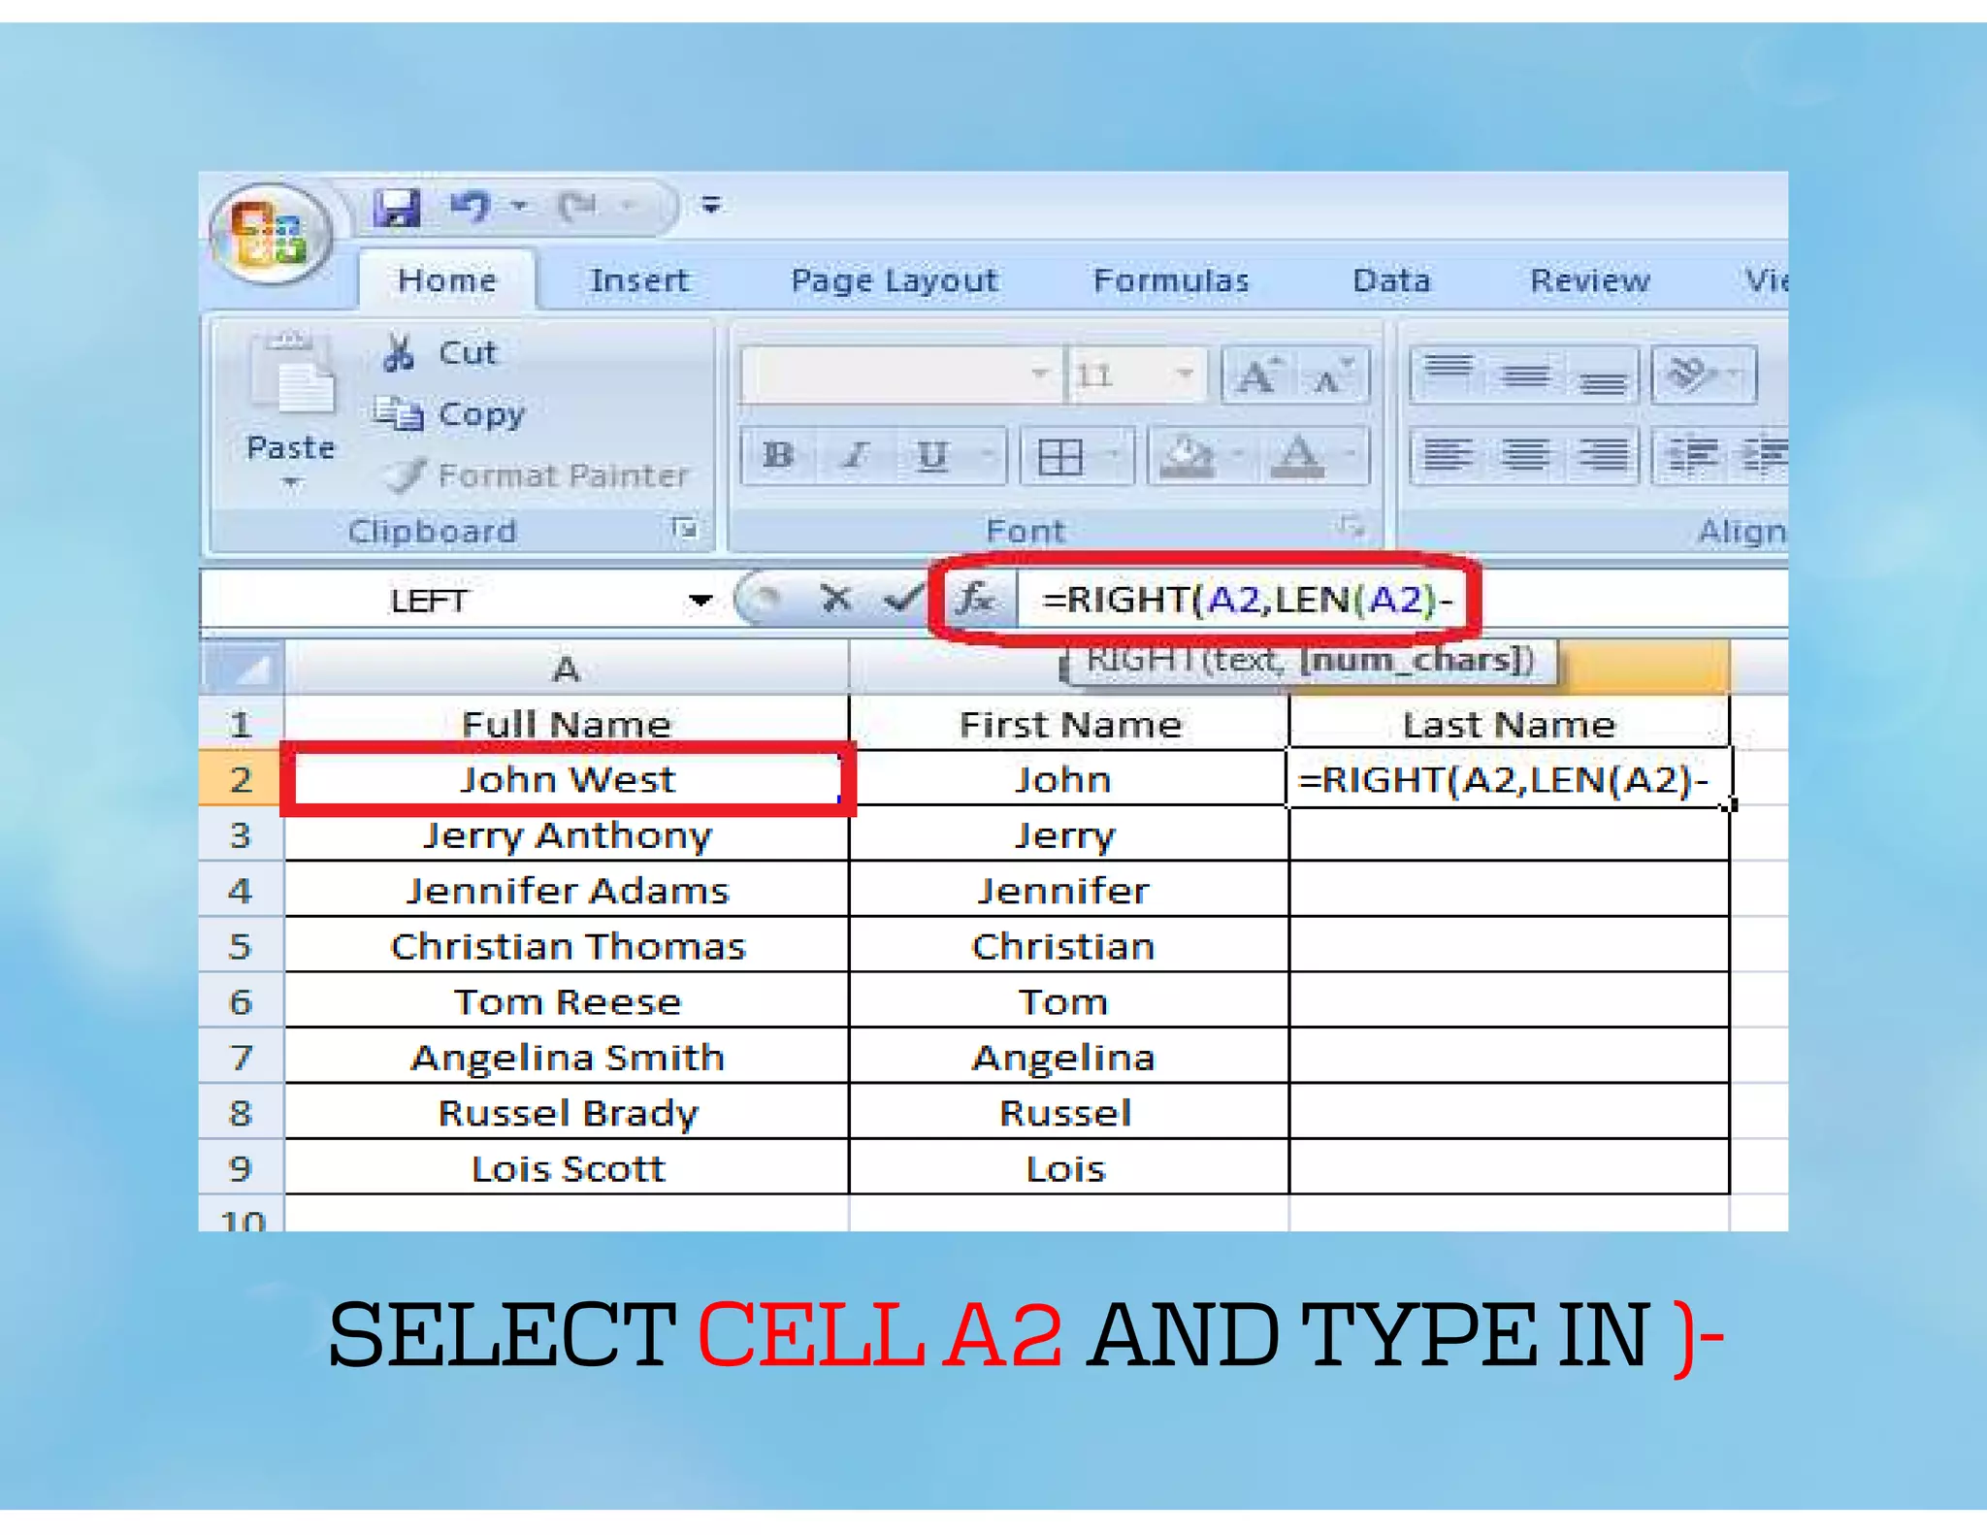Click the Cancel X in formula bar

(835, 599)
